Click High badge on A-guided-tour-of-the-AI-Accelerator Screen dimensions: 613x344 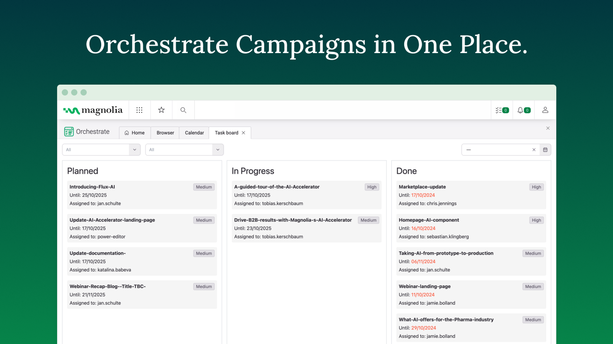pyautogui.click(x=372, y=187)
